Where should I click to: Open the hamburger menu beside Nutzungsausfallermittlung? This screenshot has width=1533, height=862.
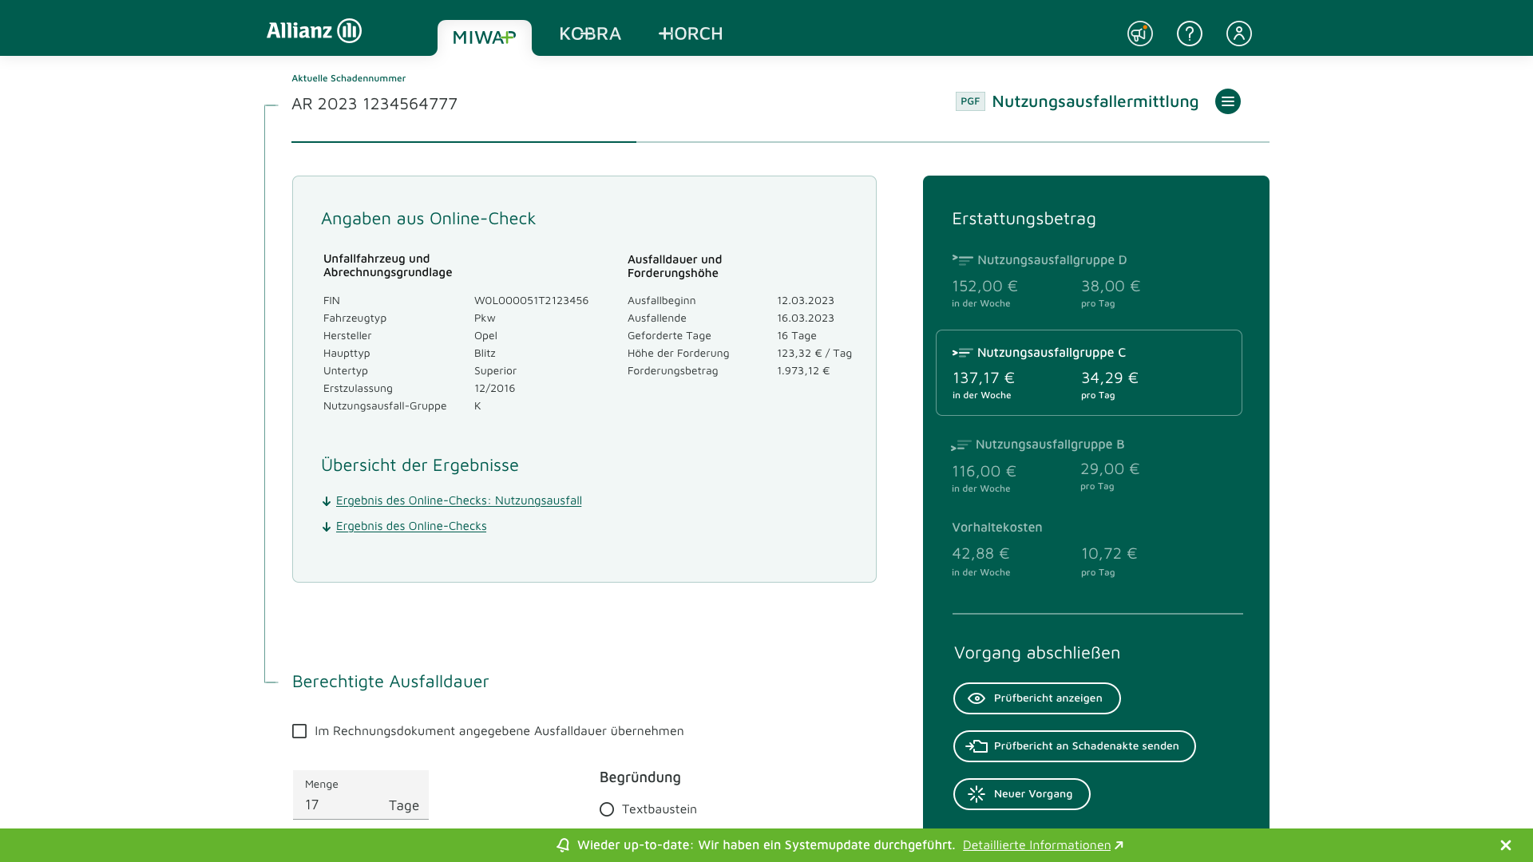click(1227, 101)
